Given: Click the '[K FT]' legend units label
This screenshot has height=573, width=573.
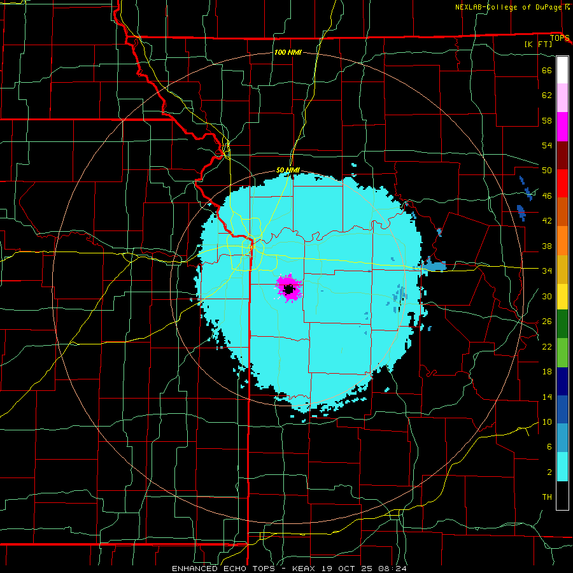Looking at the screenshot, I should coord(538,44).
